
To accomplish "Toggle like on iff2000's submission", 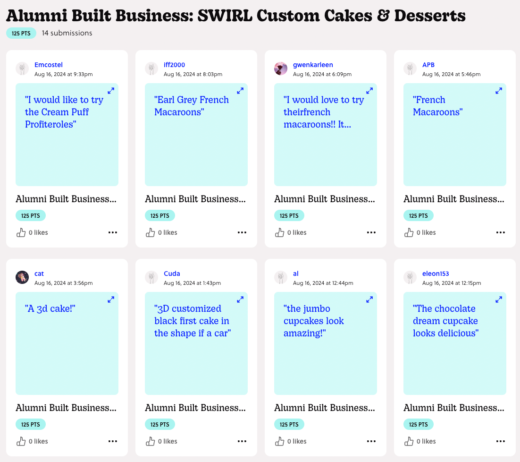I will coord(151,232).
